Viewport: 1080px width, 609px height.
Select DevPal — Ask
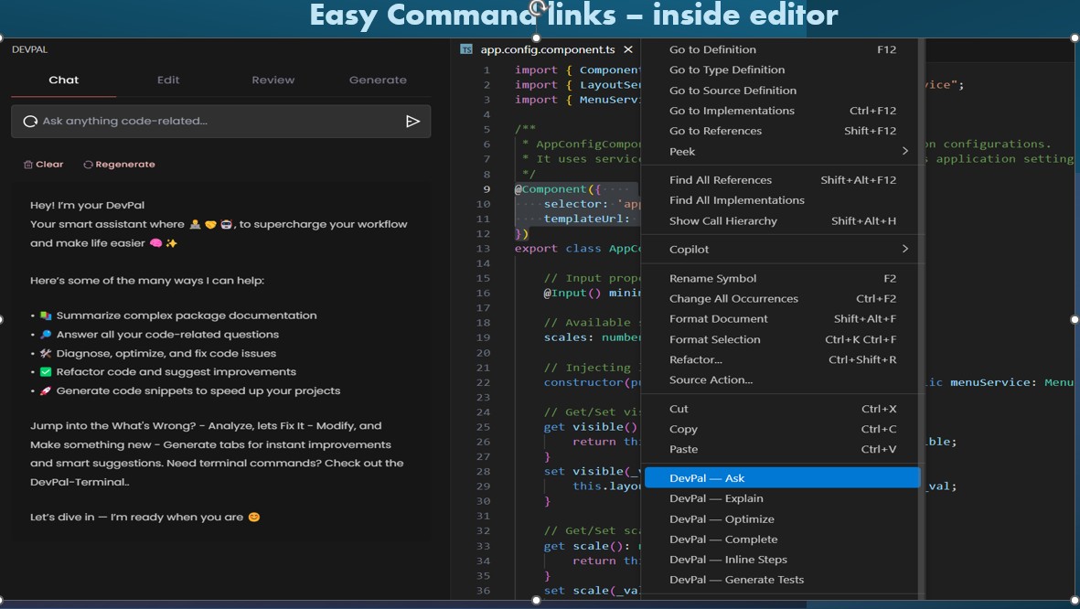click(x=783, y=478)
